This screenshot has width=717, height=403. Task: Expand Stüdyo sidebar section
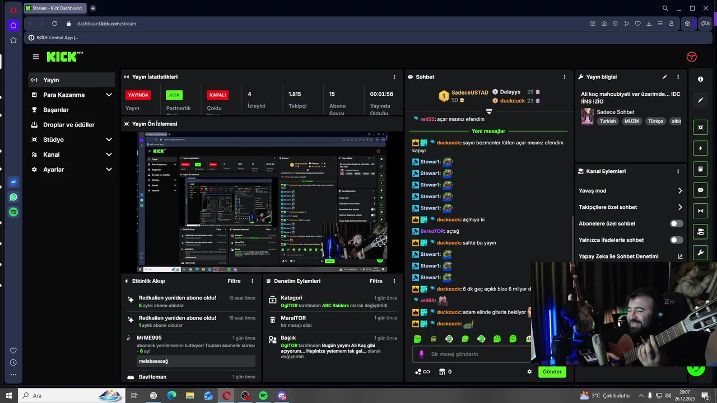click(x=109, y=140)
